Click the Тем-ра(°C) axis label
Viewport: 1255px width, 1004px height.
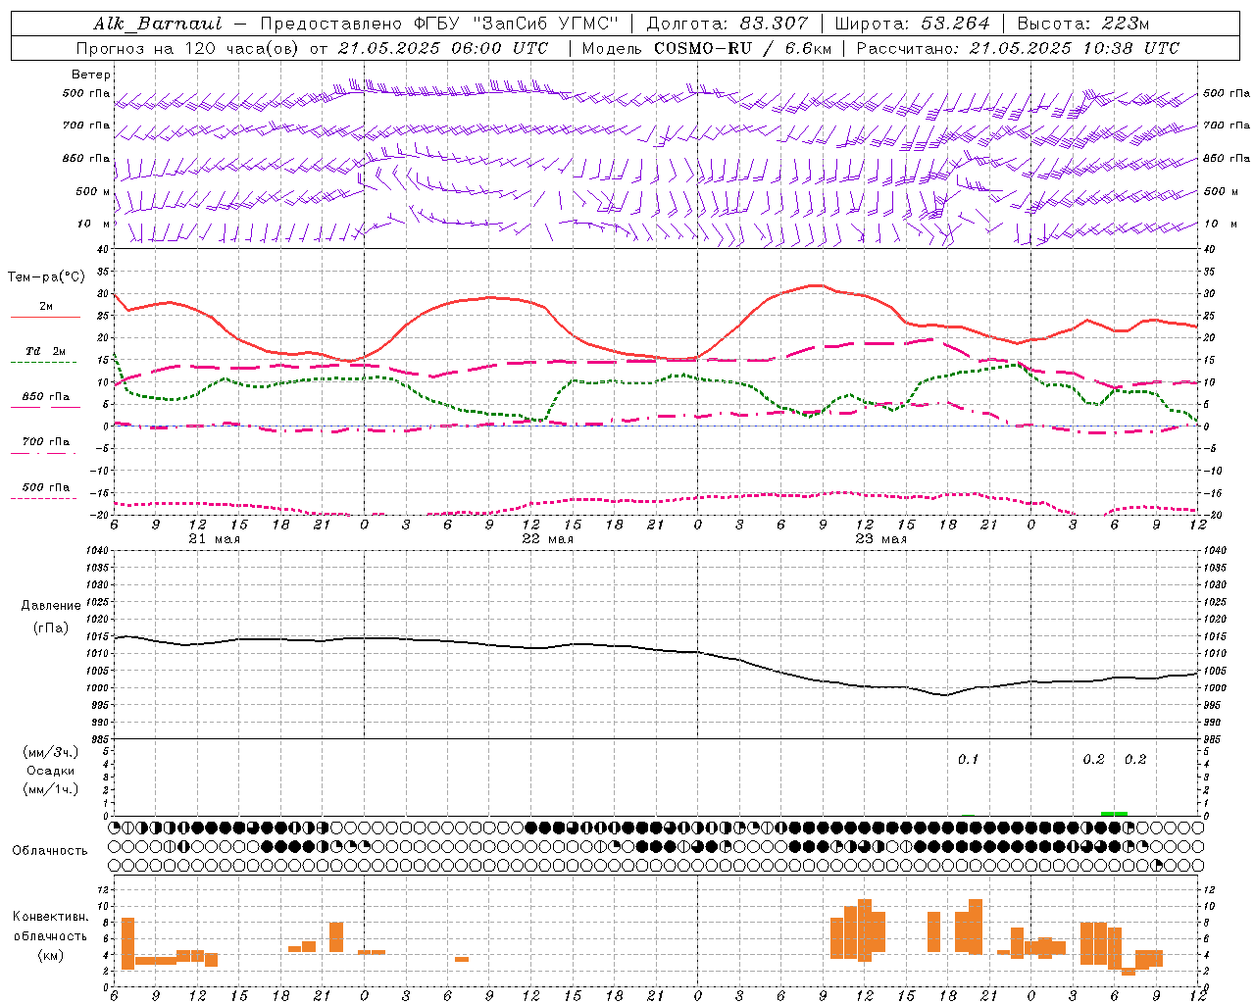pyautogui.click(x=46, y=277)
